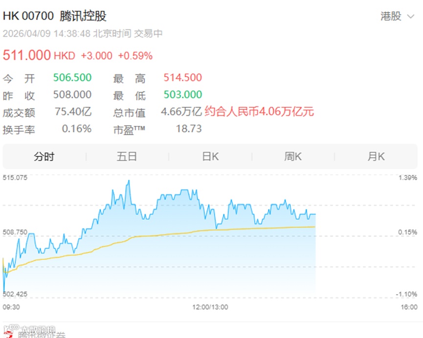The height and width of the screenshot is (338, 423).
Task: Click the highest peak of the blue price line
Action: pos(129,181)
